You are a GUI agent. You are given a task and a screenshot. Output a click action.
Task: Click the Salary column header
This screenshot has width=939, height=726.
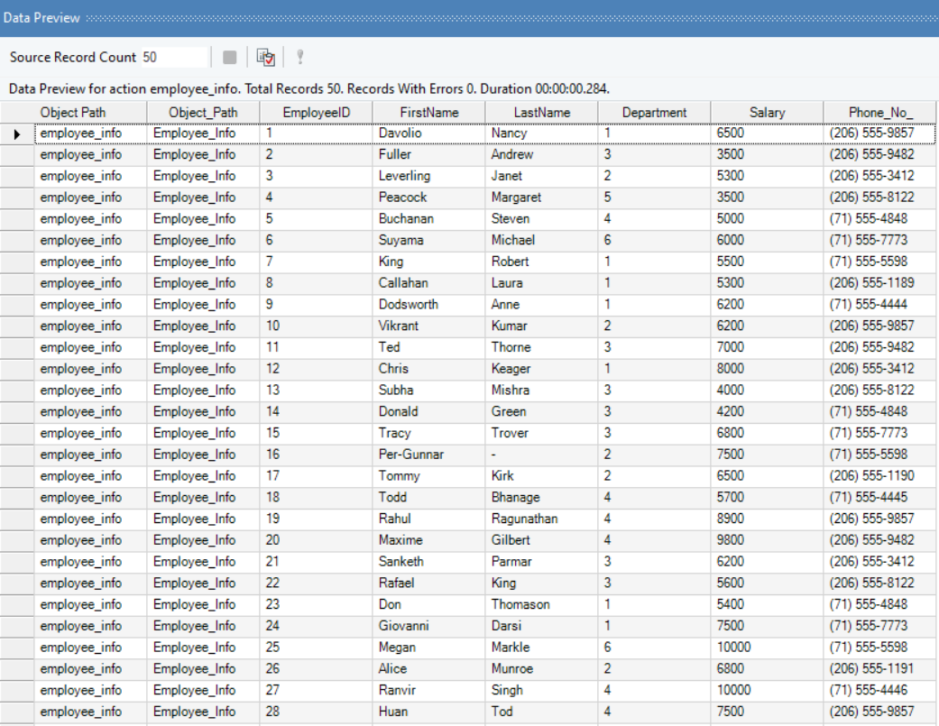(767, 113)
